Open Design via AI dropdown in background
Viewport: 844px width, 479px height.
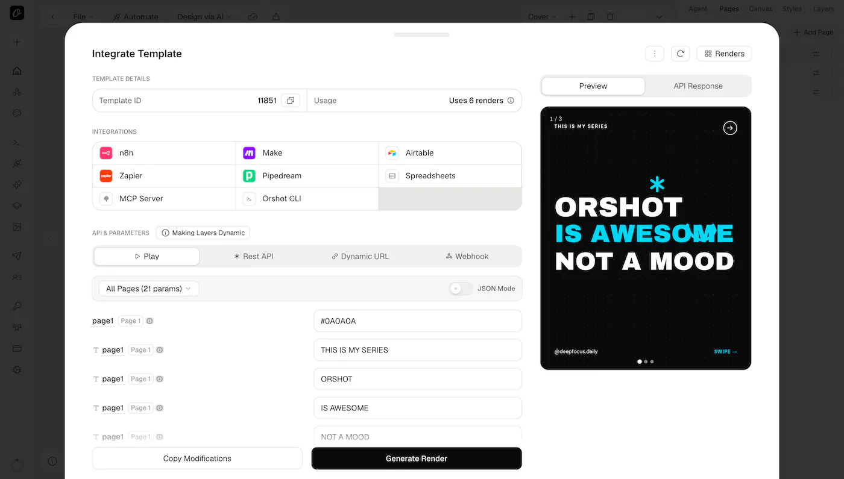point(205,17)
